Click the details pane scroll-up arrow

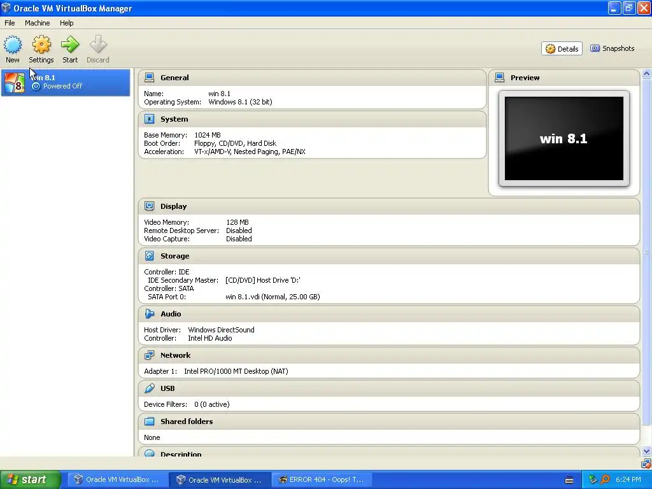point(647,74)
